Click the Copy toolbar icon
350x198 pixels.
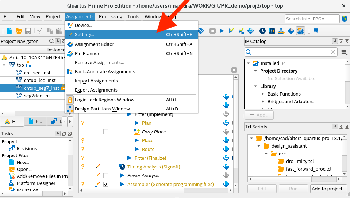click(x=50, y=31)
